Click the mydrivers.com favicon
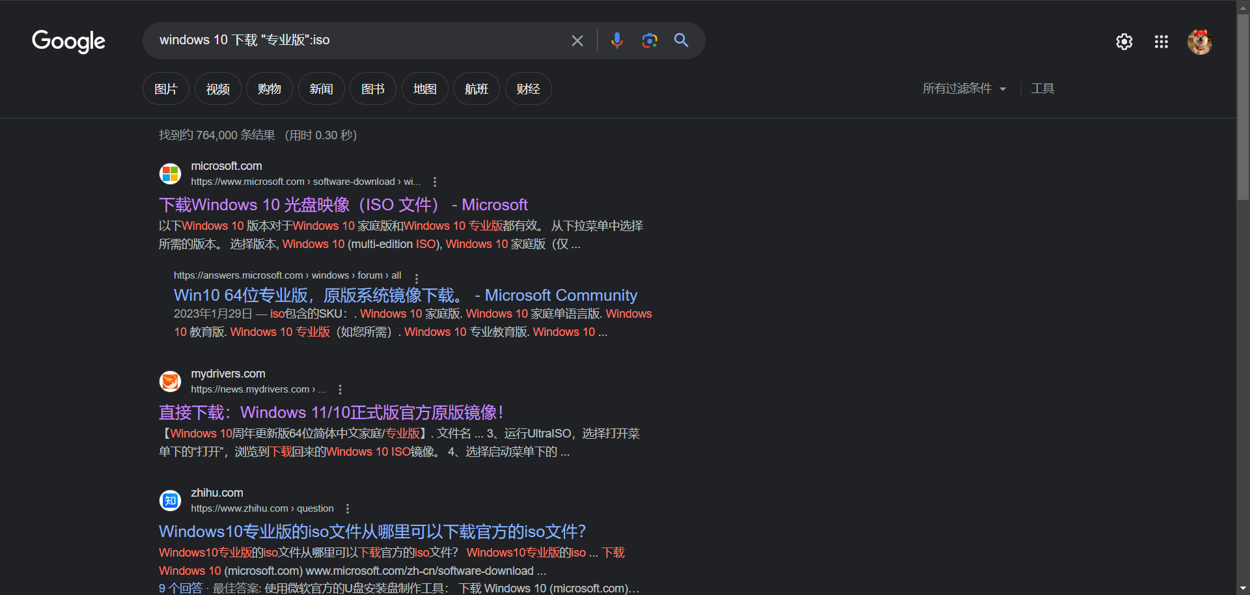The image size is (1250, 595). pyautogui.click(x=170, y=381)
